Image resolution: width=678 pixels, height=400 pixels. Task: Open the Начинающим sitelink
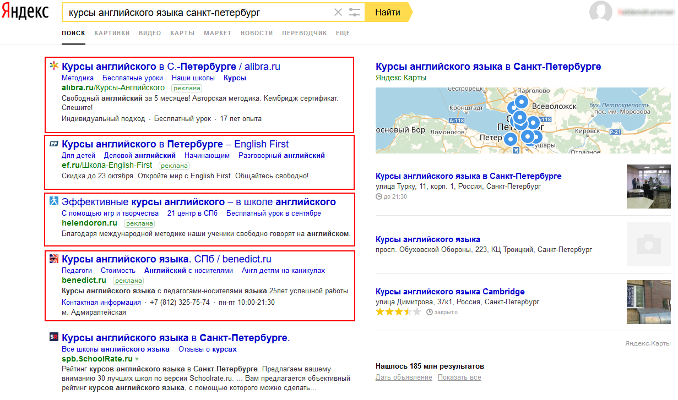(x=207, y=156)
